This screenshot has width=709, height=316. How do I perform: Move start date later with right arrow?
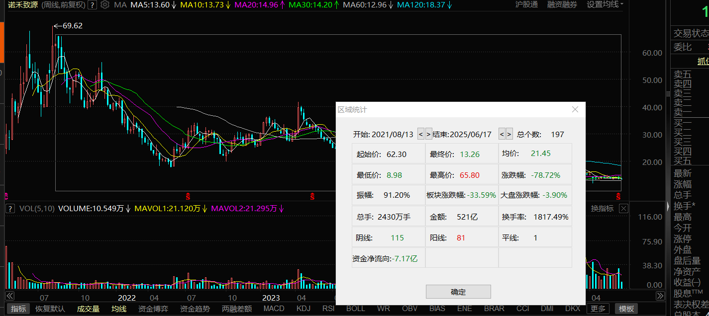429,134
